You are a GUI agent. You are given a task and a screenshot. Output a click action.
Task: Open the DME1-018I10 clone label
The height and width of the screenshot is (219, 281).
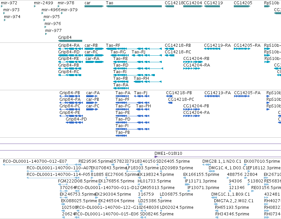point(168,153)
